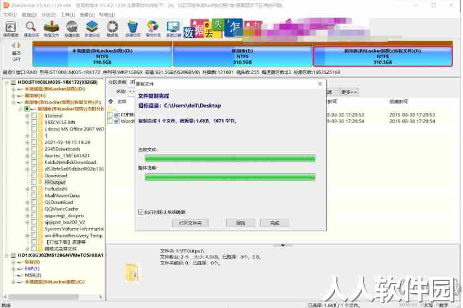Open the View menu
Image resolution: width=463 pixels, height=308 pixels.
[87, 14]
